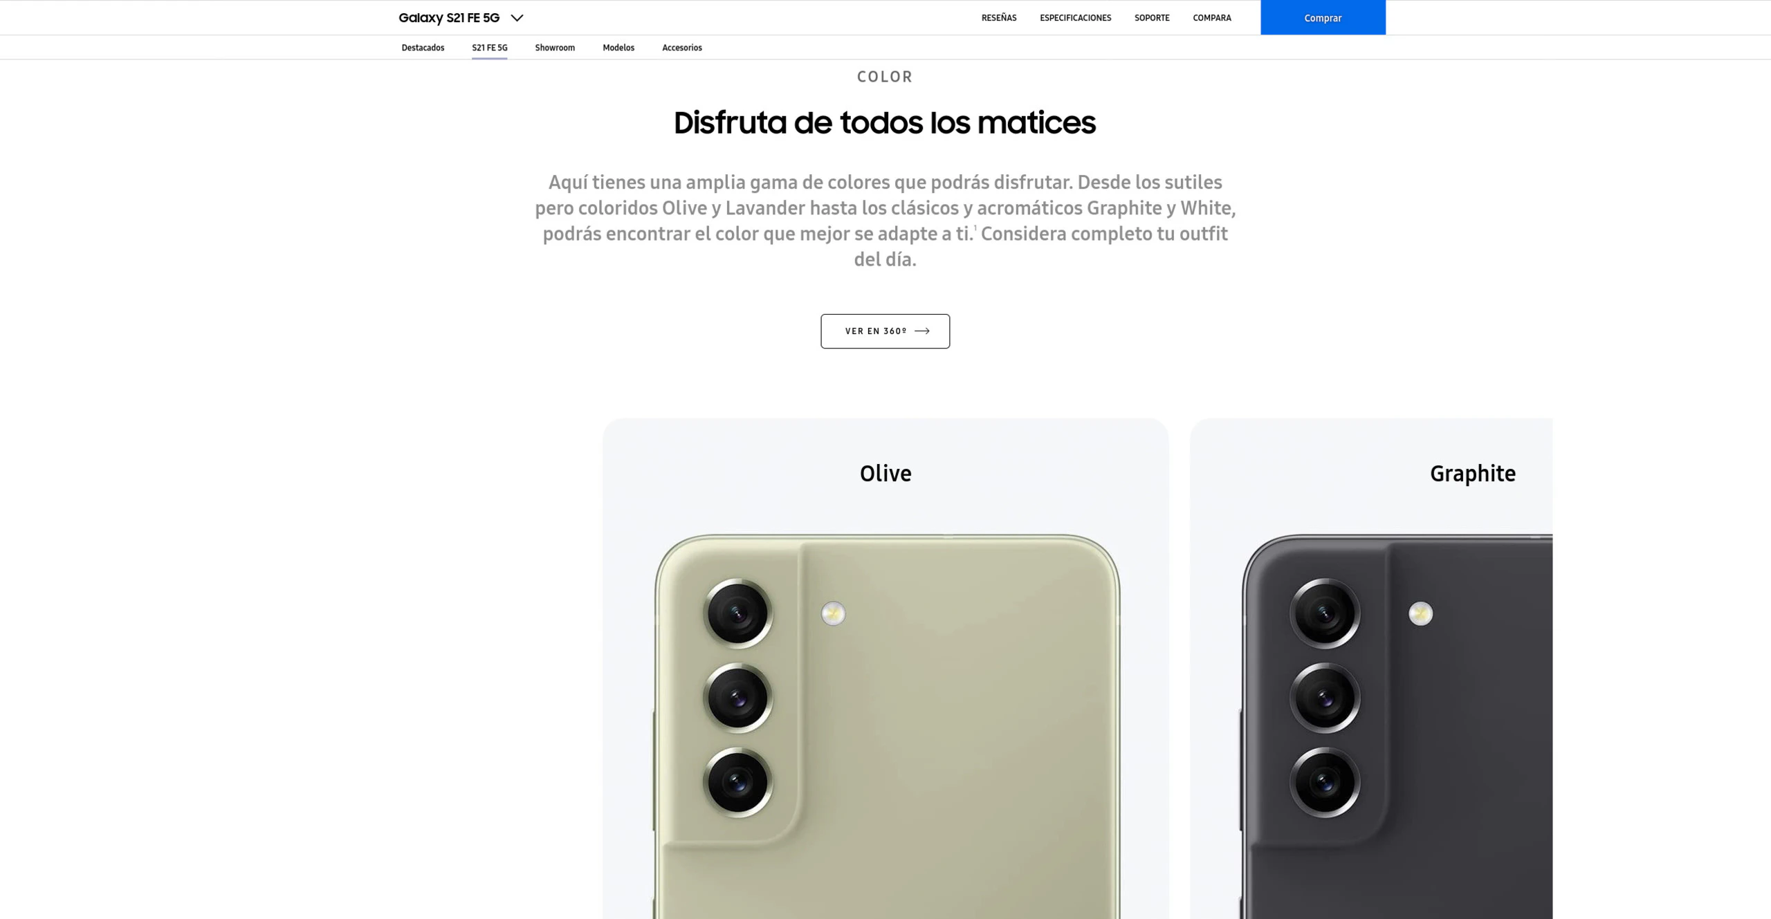Switch to the Destacados tab
The height and width of the screenshot is (919, 1771).
[423, 48]
